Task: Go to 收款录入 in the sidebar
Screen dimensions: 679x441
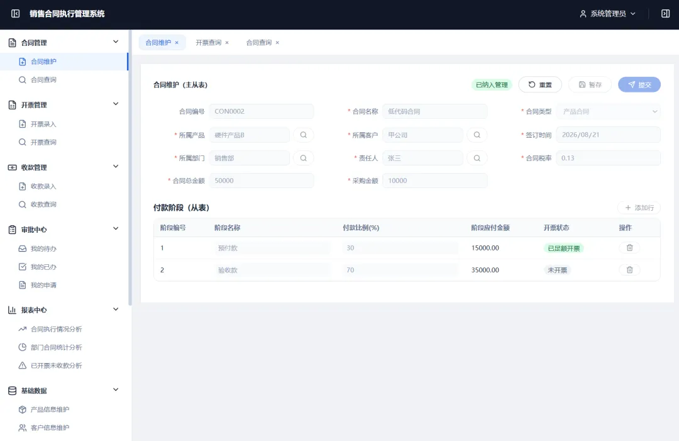Action: click(x=64, y=186)
